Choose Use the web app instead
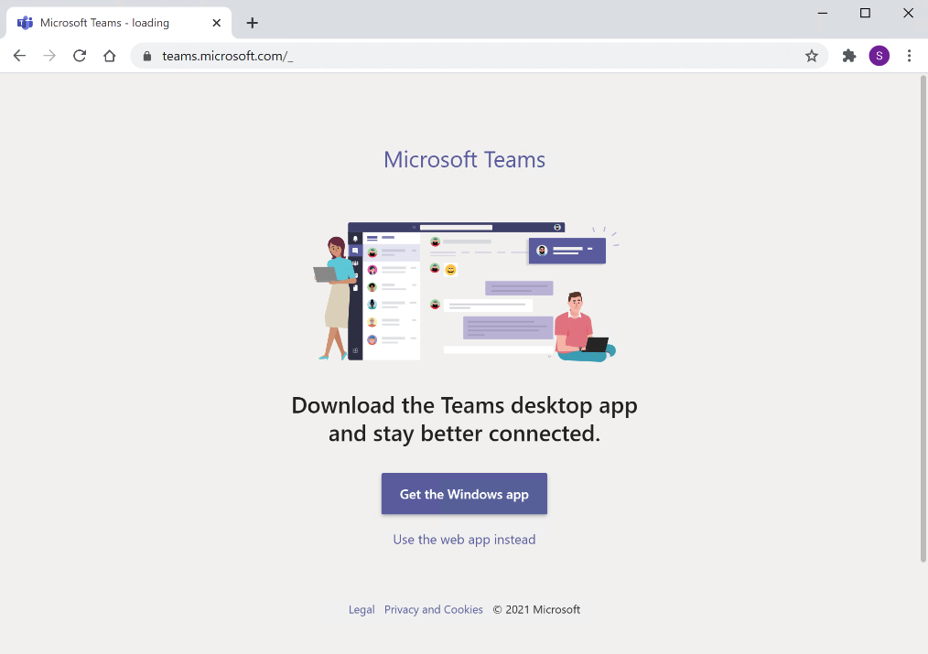Image resolution: width=928 pixels, height=654 pixels. pos(464,540)
